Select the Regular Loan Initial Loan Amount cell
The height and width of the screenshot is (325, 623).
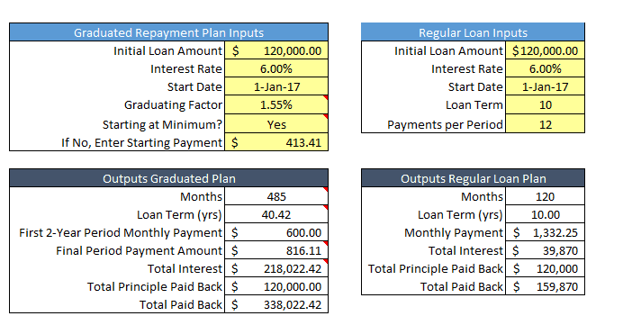[545, 50]
